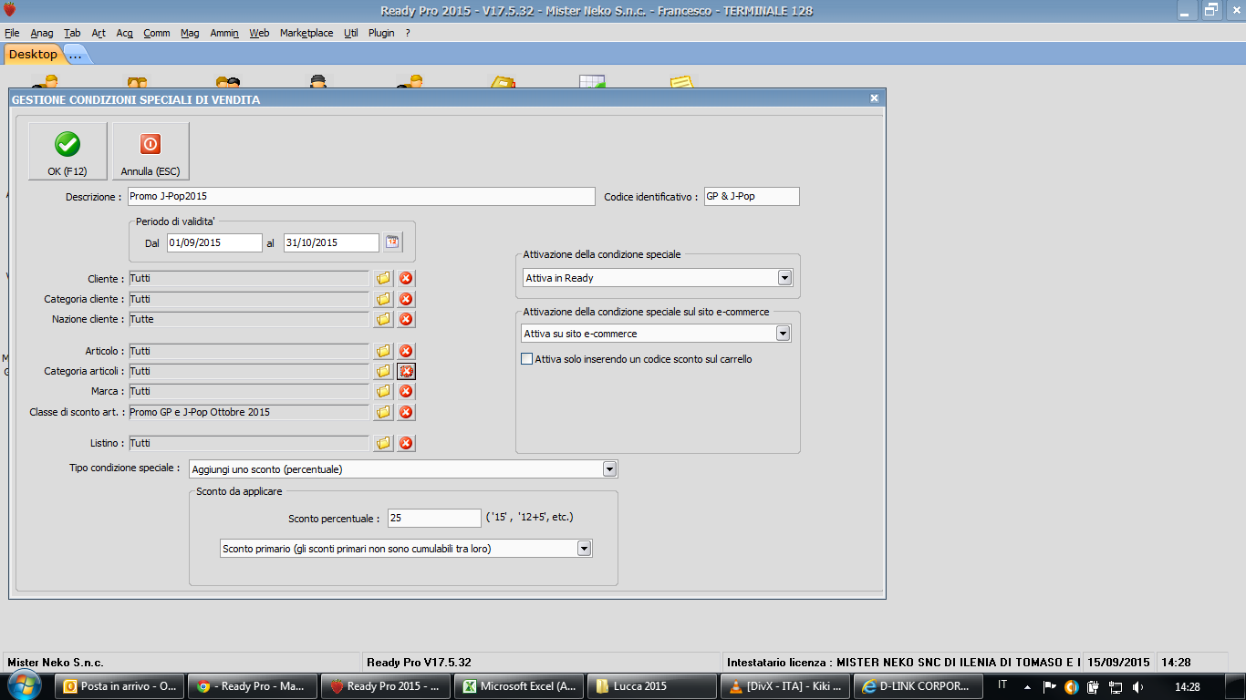
Task: Click the taskbar clock showing 14:28
Action: (1187, 686)
